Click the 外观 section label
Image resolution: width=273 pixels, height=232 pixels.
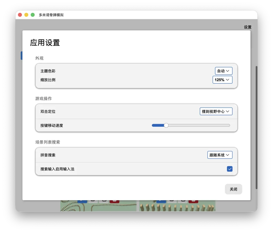coord(39,58)
